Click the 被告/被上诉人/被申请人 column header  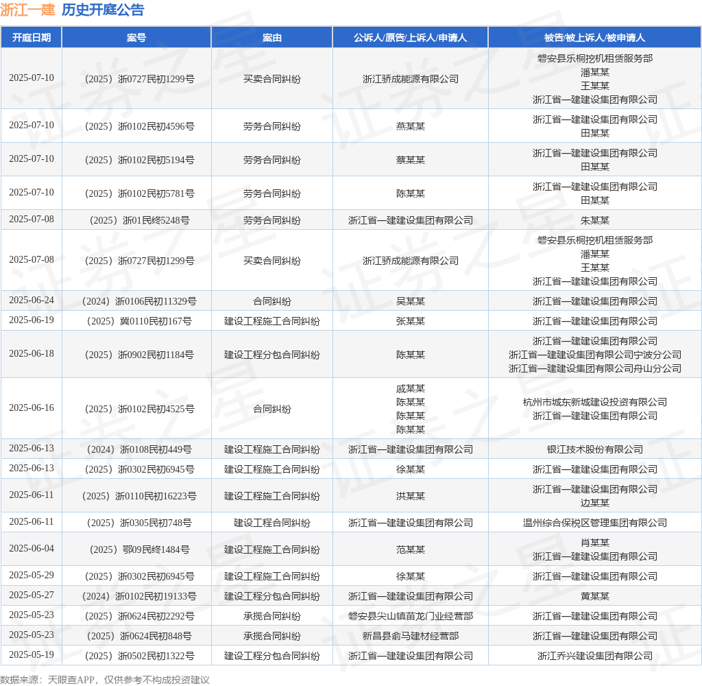(x=594, y=38)
